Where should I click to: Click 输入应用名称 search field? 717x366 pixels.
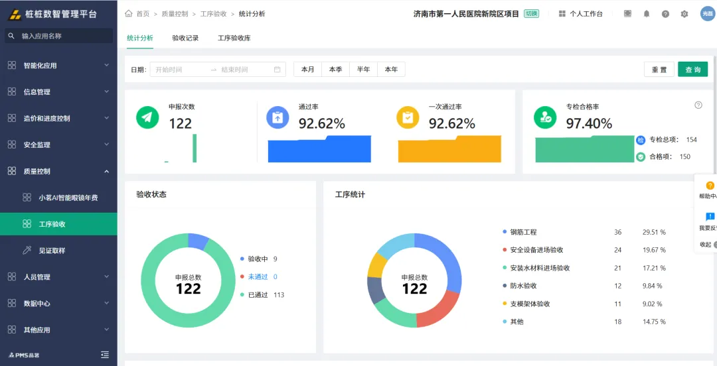point(58,36)
